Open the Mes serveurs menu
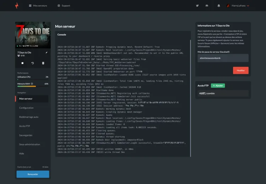The image size is (266, 184). [38, 6]
